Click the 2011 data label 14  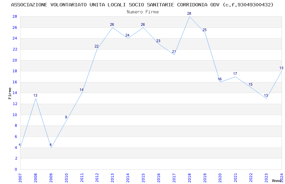click(81, 90)
